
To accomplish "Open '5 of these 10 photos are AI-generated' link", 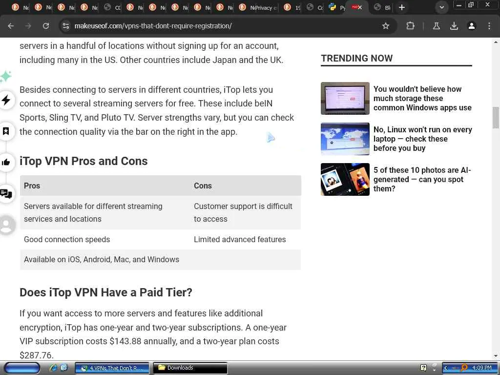I will (x=422, y=179).
